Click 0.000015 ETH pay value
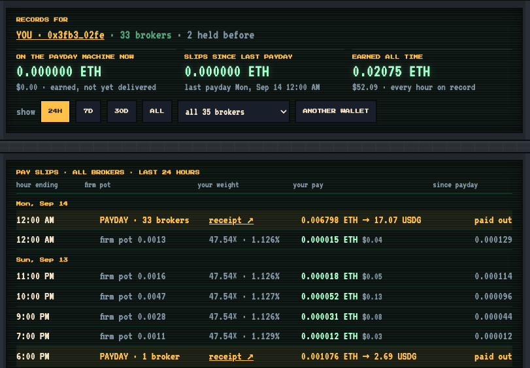 pyautogui.click(x=329, y=240)
